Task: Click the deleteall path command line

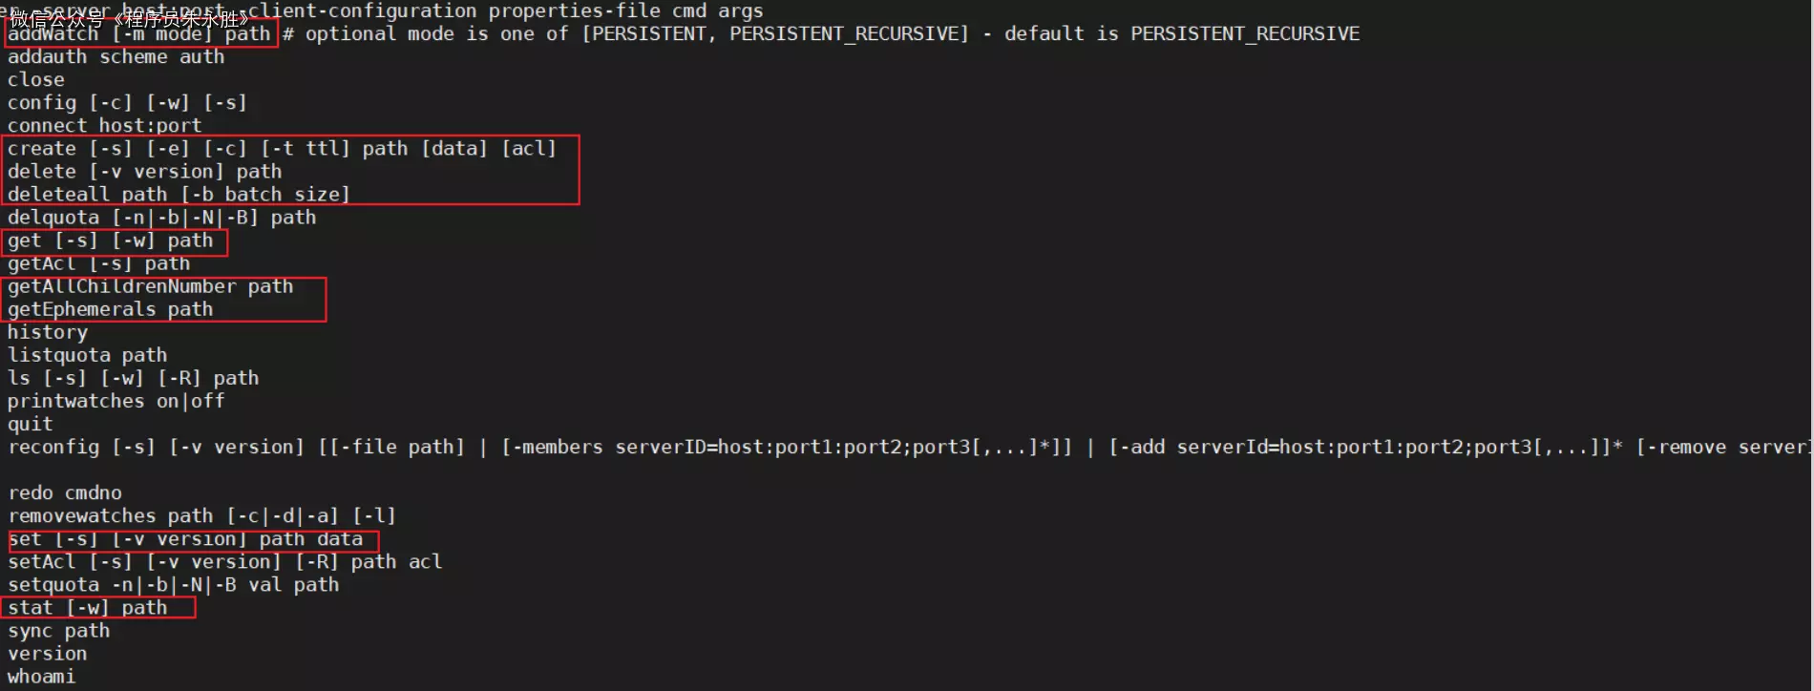Action: tap(179, 195)
